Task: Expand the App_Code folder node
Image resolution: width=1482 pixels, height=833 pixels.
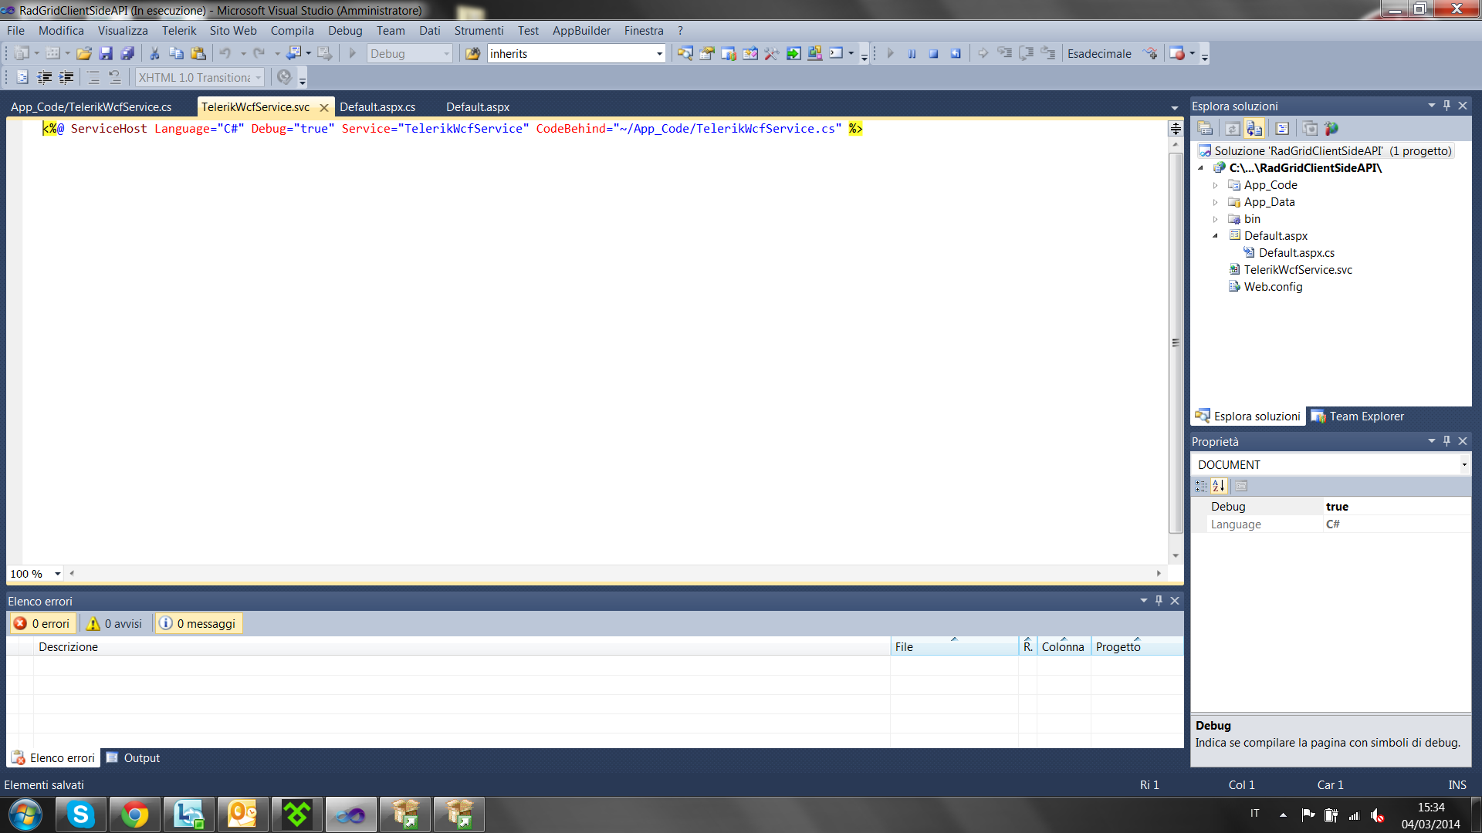Action: click(x=1215, y=185)
